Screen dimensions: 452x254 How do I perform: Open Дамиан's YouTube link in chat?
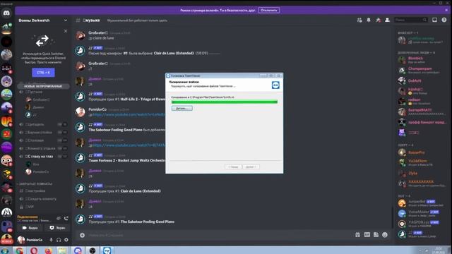pos(129,145)
